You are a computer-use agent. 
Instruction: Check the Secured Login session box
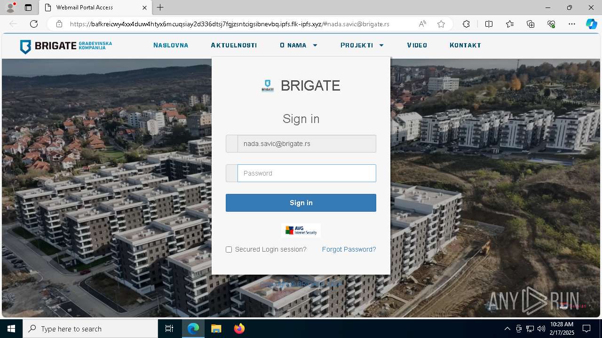(229, 249)
